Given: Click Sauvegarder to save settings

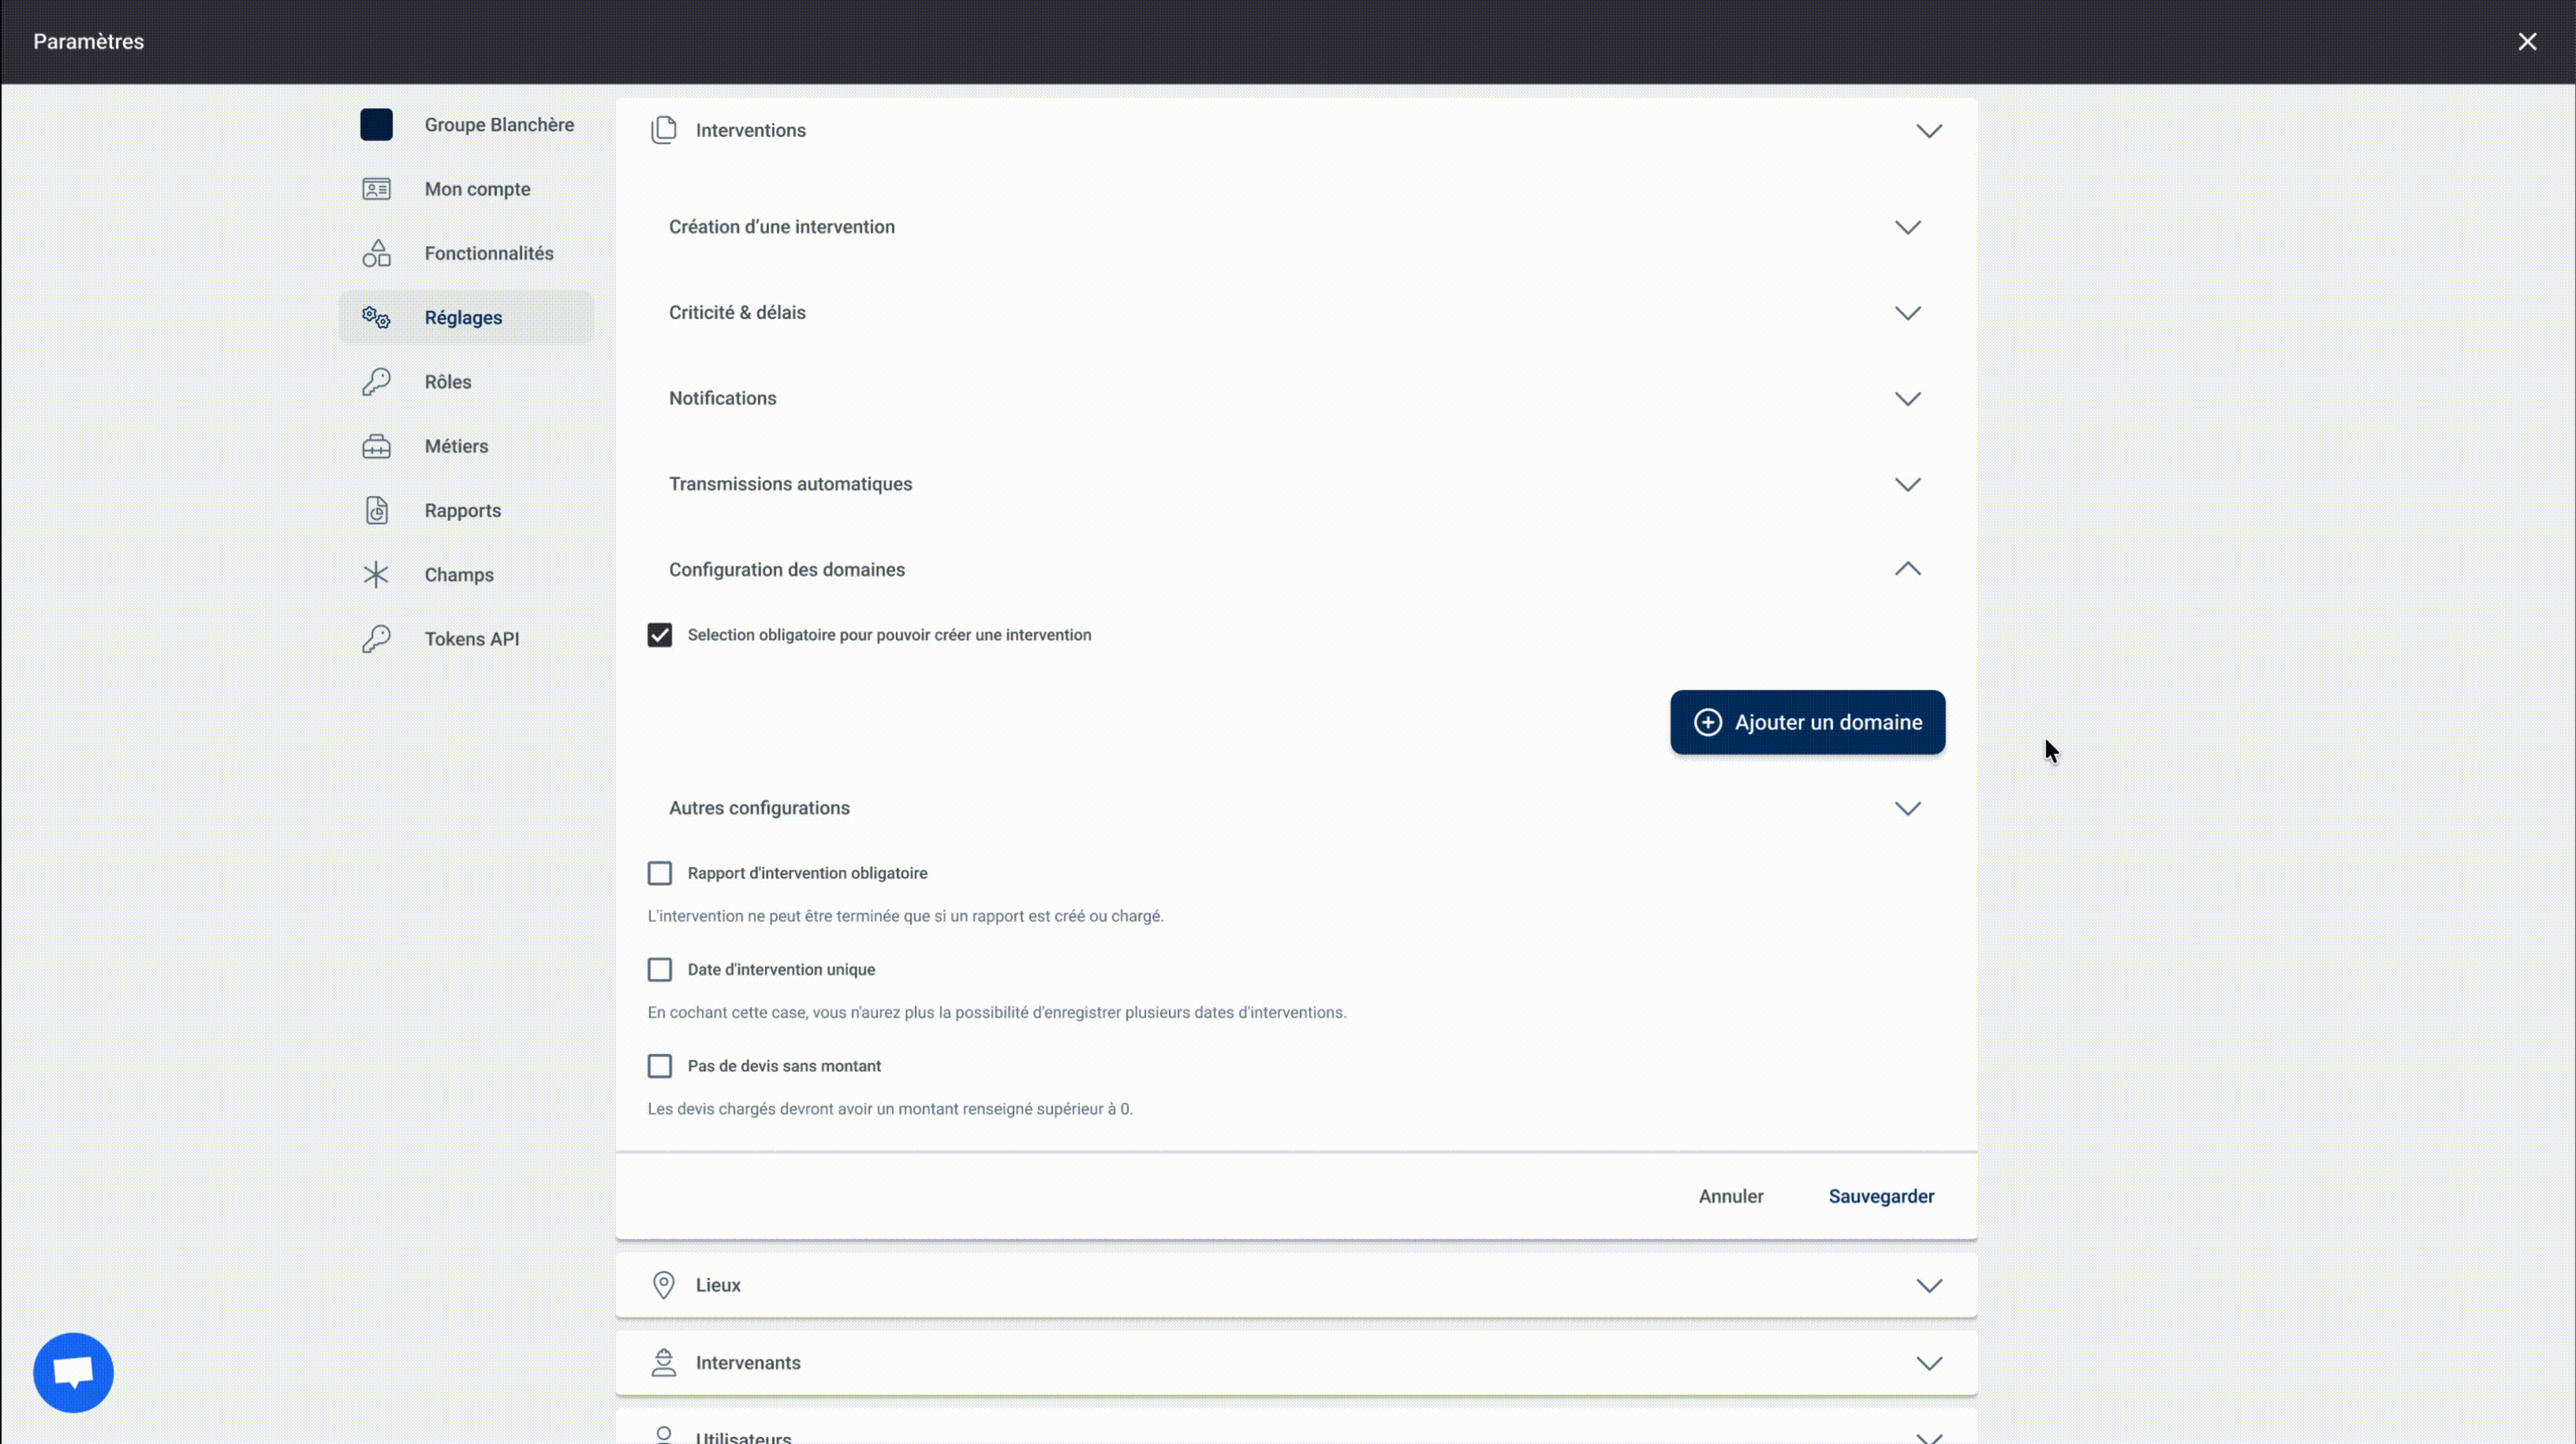Looking at the screenshot, I should click(1881, 1197).
